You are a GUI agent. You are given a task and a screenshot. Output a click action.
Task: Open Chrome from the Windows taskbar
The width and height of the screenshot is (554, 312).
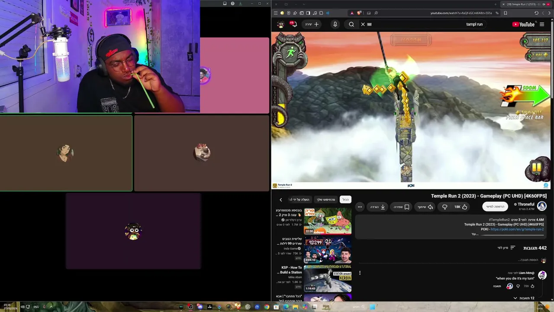pyautogui.click(x=267, y=307)
